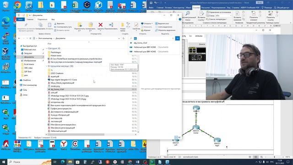Image resolution: width=293 pixels, height=165 pixels.
Task: Click Windows Start button on taskbar
Action: tap(4, 162)
